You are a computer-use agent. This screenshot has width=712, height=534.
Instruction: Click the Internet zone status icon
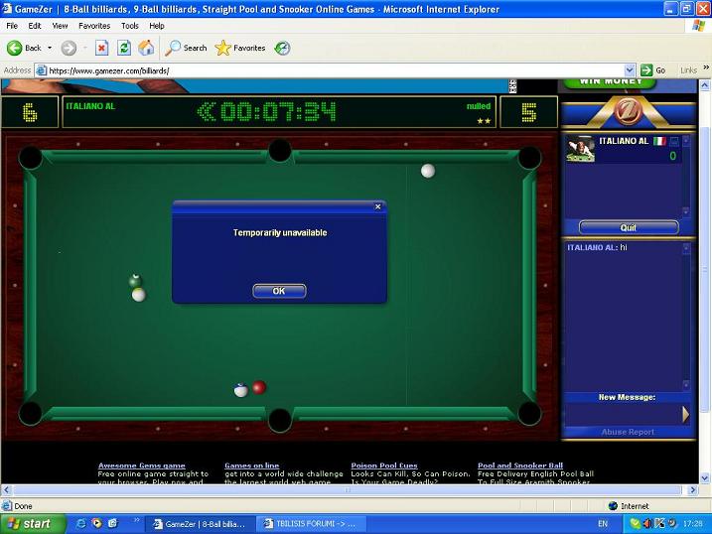point(613,505)
